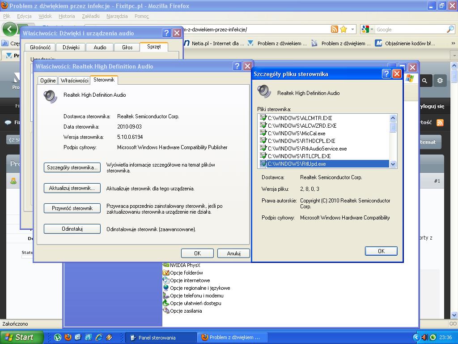Open Objaśnienie kodów bł... bookmark
This screenshot has width=458, height=344.
pyautogui.click(x=405, y=43)
